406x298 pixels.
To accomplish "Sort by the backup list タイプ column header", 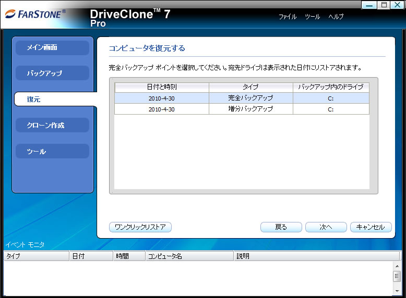I will pos(250,88).
